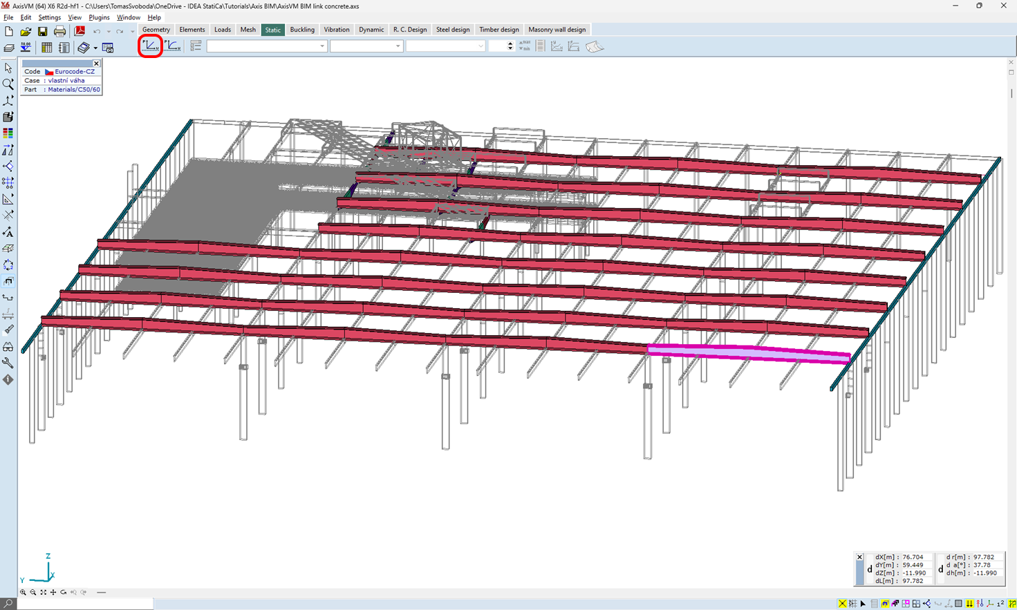
Task: Open the zoom tool in the left toolbar
Action: tap(8, 84)
